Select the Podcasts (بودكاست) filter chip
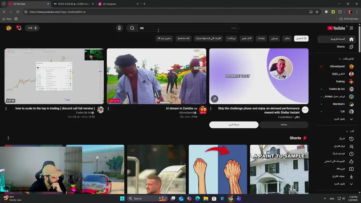361x203 pixels. [x=231, y=38]
